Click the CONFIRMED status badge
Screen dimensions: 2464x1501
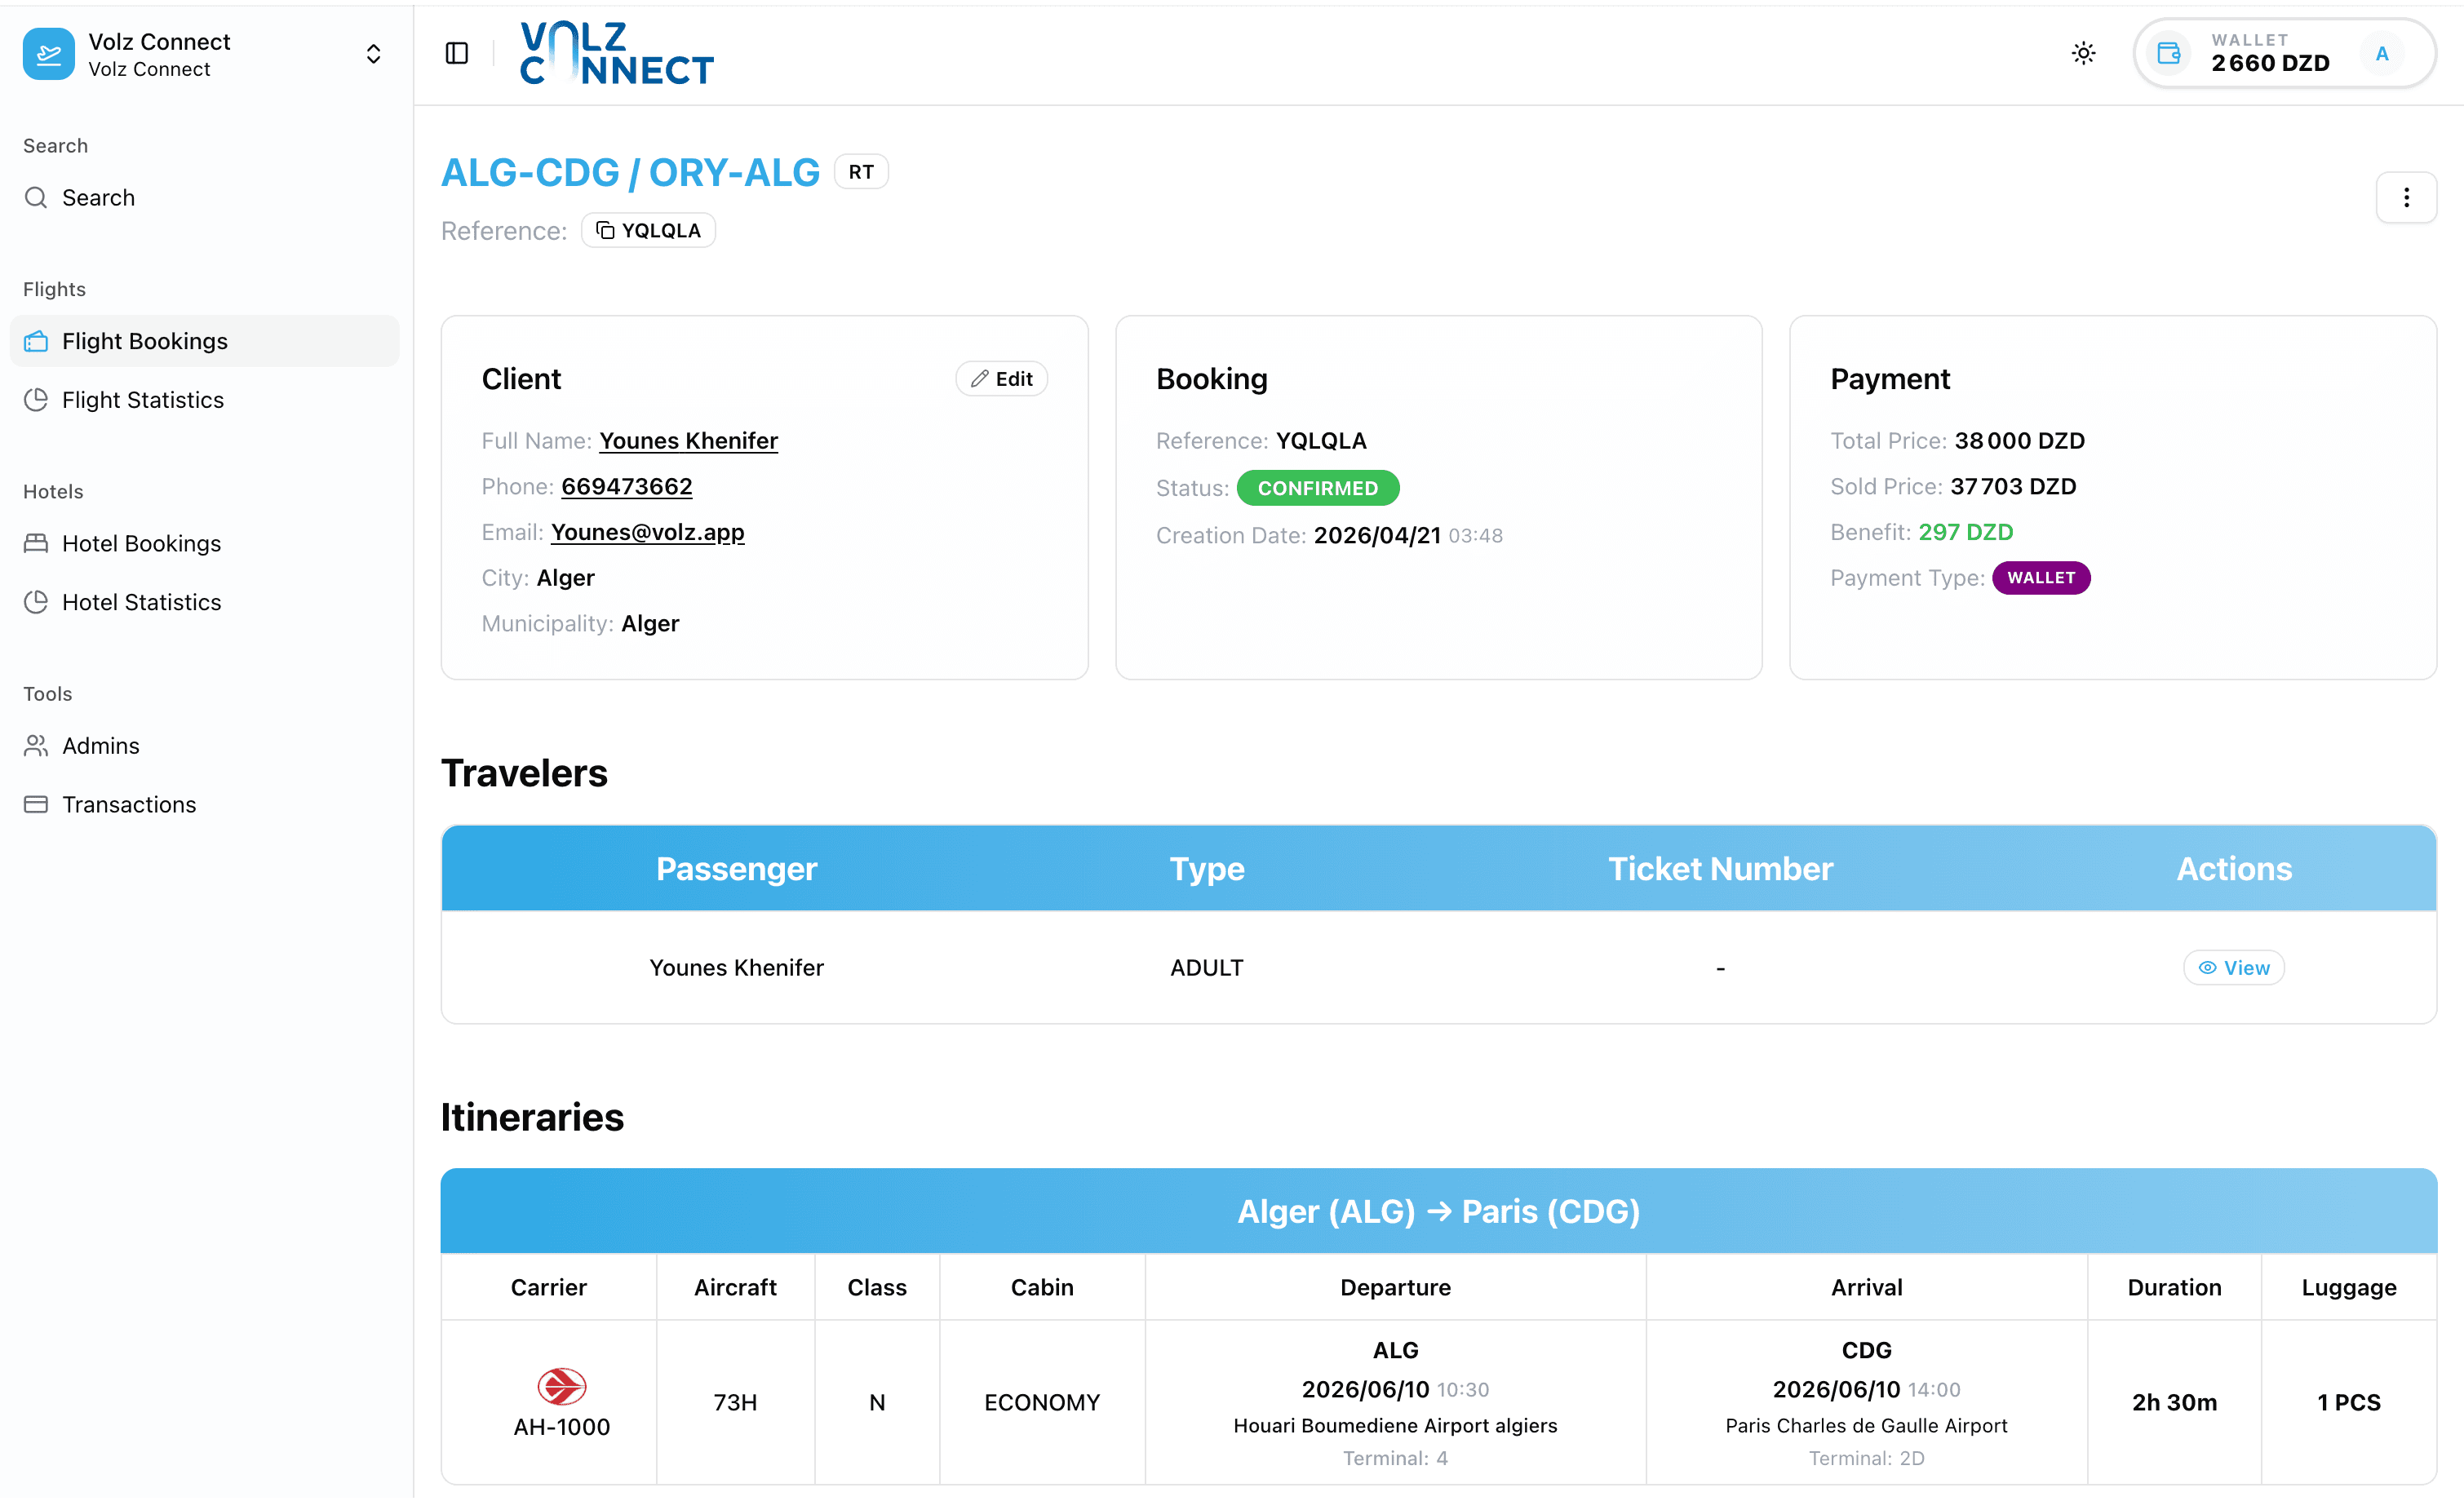tap(1318, 488)
